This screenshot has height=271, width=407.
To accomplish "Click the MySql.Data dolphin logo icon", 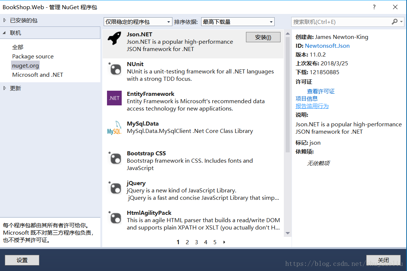I will click(114, 128).
